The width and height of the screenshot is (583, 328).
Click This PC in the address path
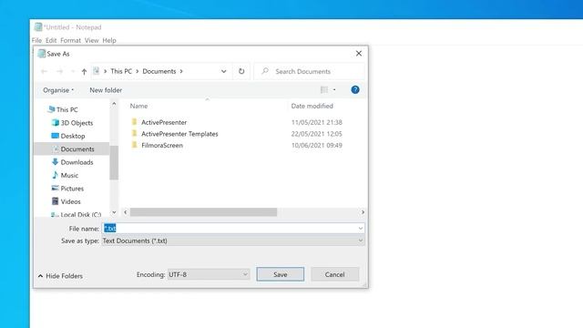click(x=121, y=71)
